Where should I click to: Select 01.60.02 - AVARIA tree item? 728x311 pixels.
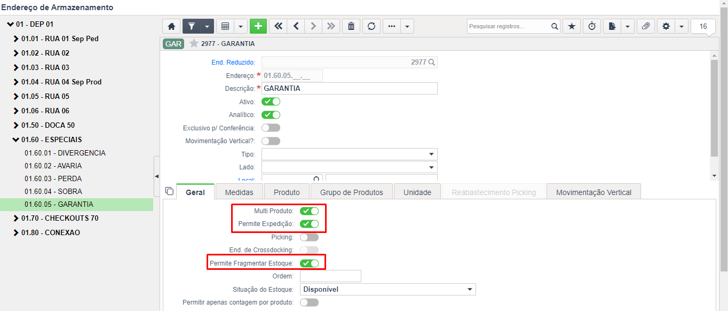(53, 166)
